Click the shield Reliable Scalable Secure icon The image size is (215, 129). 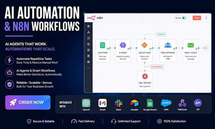tap(9, 85)
